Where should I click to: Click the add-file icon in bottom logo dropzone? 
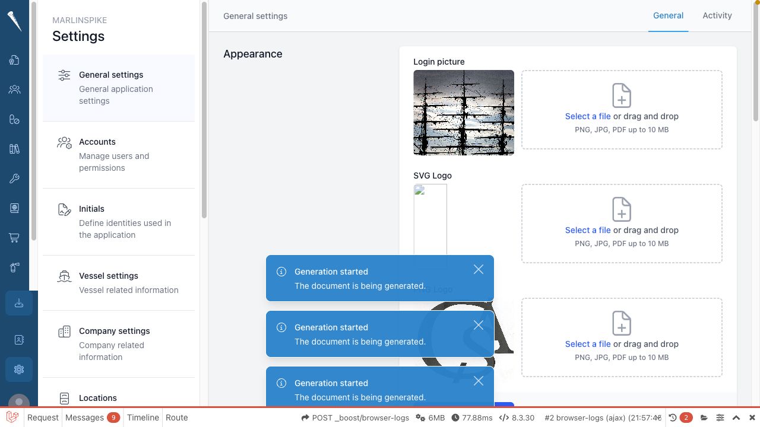tap(622, 323)
